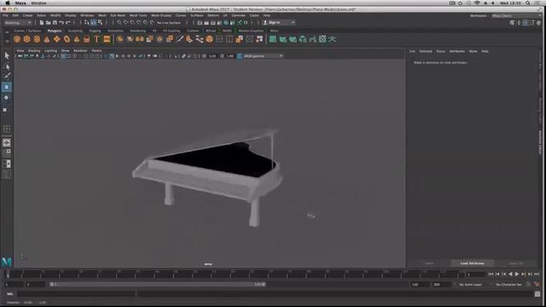Create polygon text with the T icon
The height and width of the screenshot is (307, 546).
click(96, 39)
